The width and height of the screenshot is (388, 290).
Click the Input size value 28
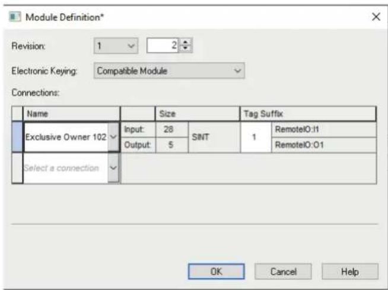pos(171,130)
